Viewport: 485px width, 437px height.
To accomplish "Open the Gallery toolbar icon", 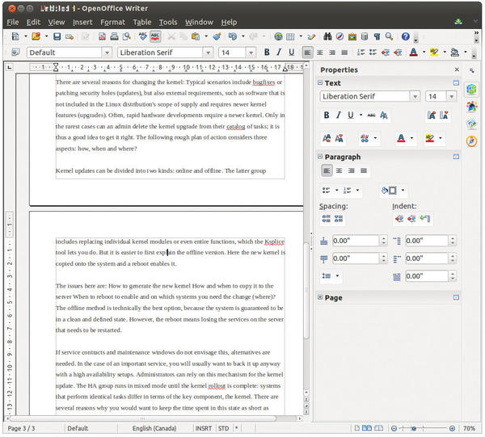I will 352,36.
